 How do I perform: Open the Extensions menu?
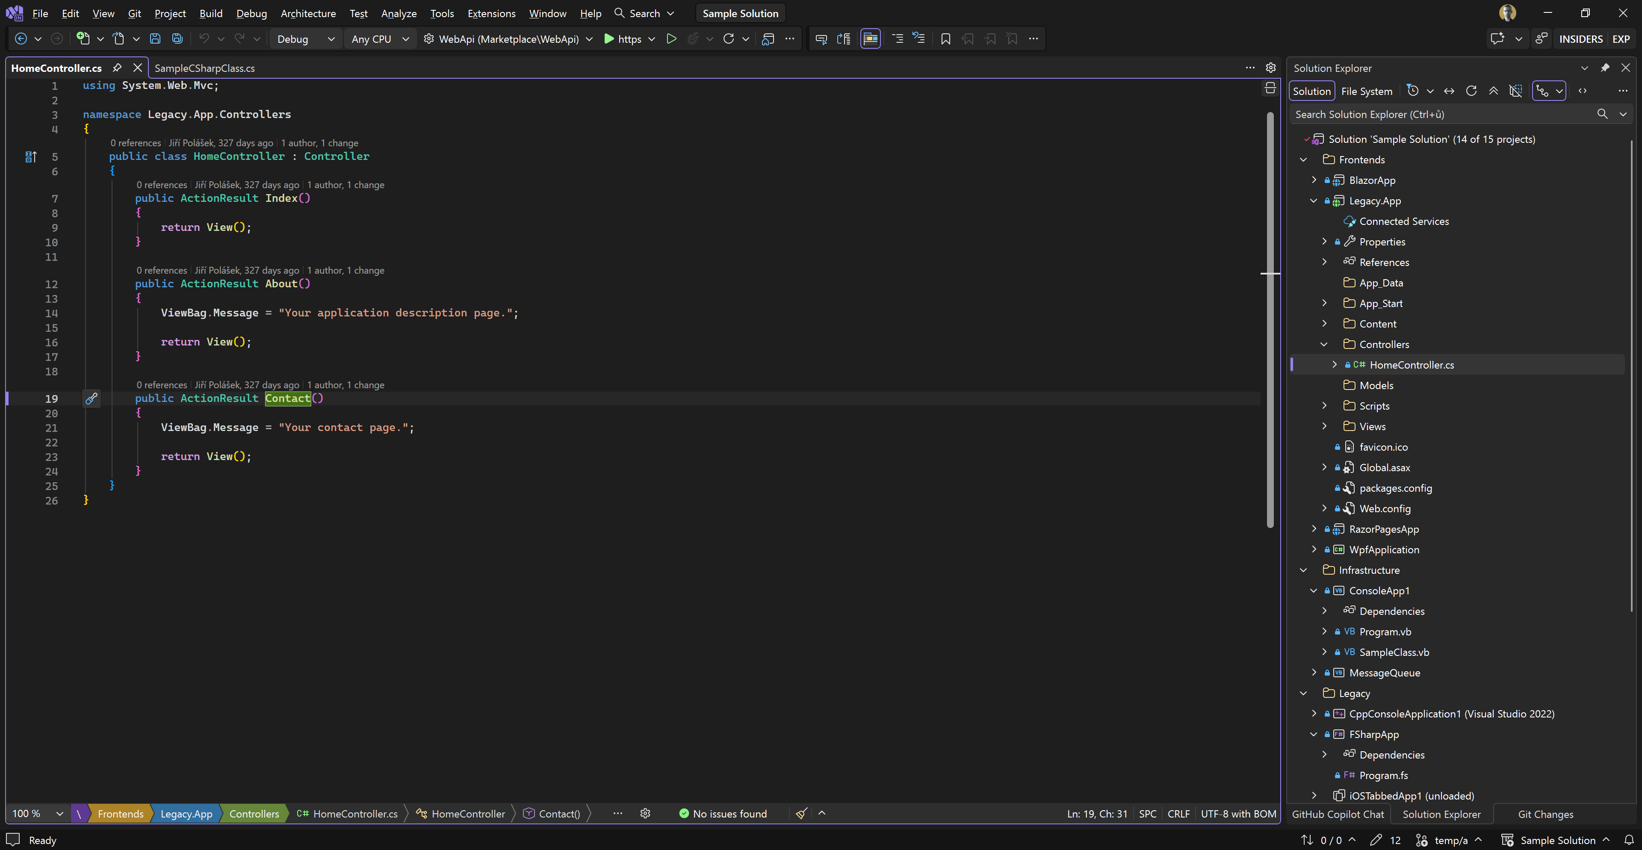click(x=491, y=13)
